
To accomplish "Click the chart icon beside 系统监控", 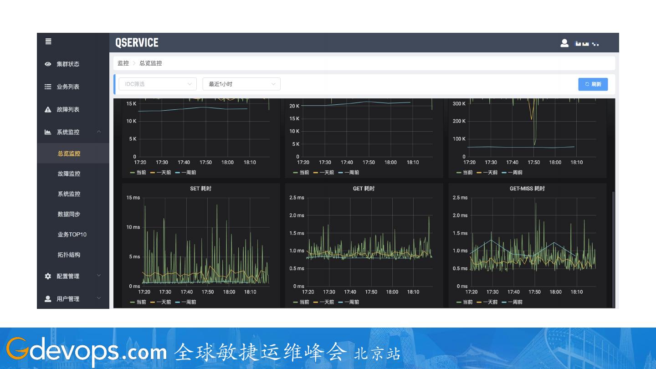I will coord(48,132).
